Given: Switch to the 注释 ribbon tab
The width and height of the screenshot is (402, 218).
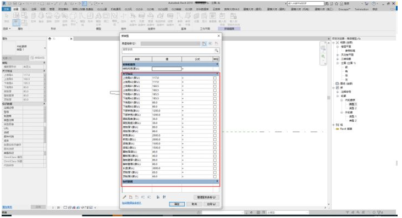Looking at the screenshot, I should (34, 9).
